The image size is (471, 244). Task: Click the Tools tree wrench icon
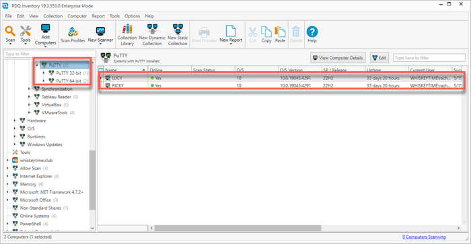coord(15,153)
